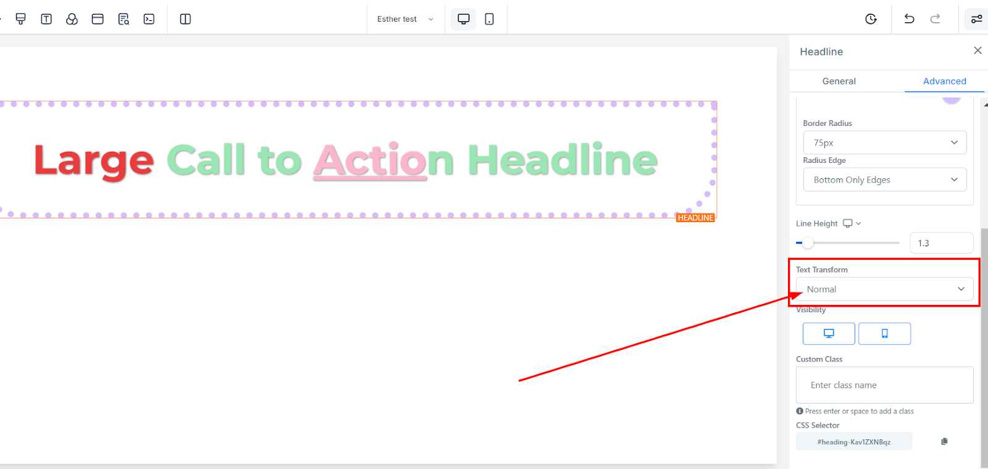
Task: Open the Text Transform dropdown
Action: click(884, 289)
